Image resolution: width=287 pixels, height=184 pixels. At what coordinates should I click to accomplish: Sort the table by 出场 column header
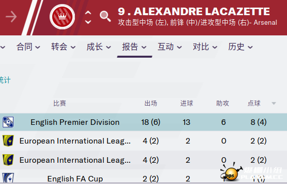[151, 103]
